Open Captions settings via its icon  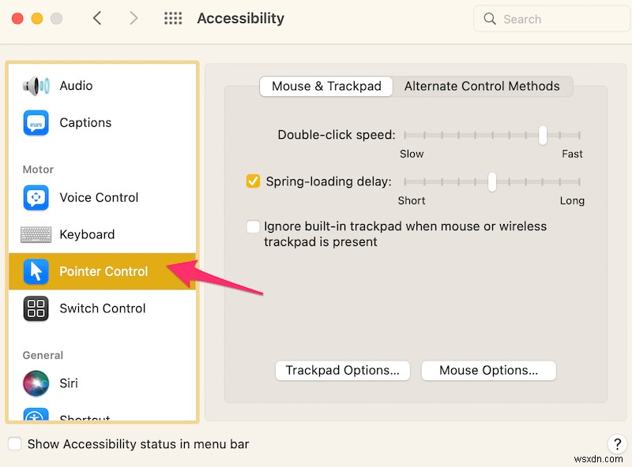point(36,122)
